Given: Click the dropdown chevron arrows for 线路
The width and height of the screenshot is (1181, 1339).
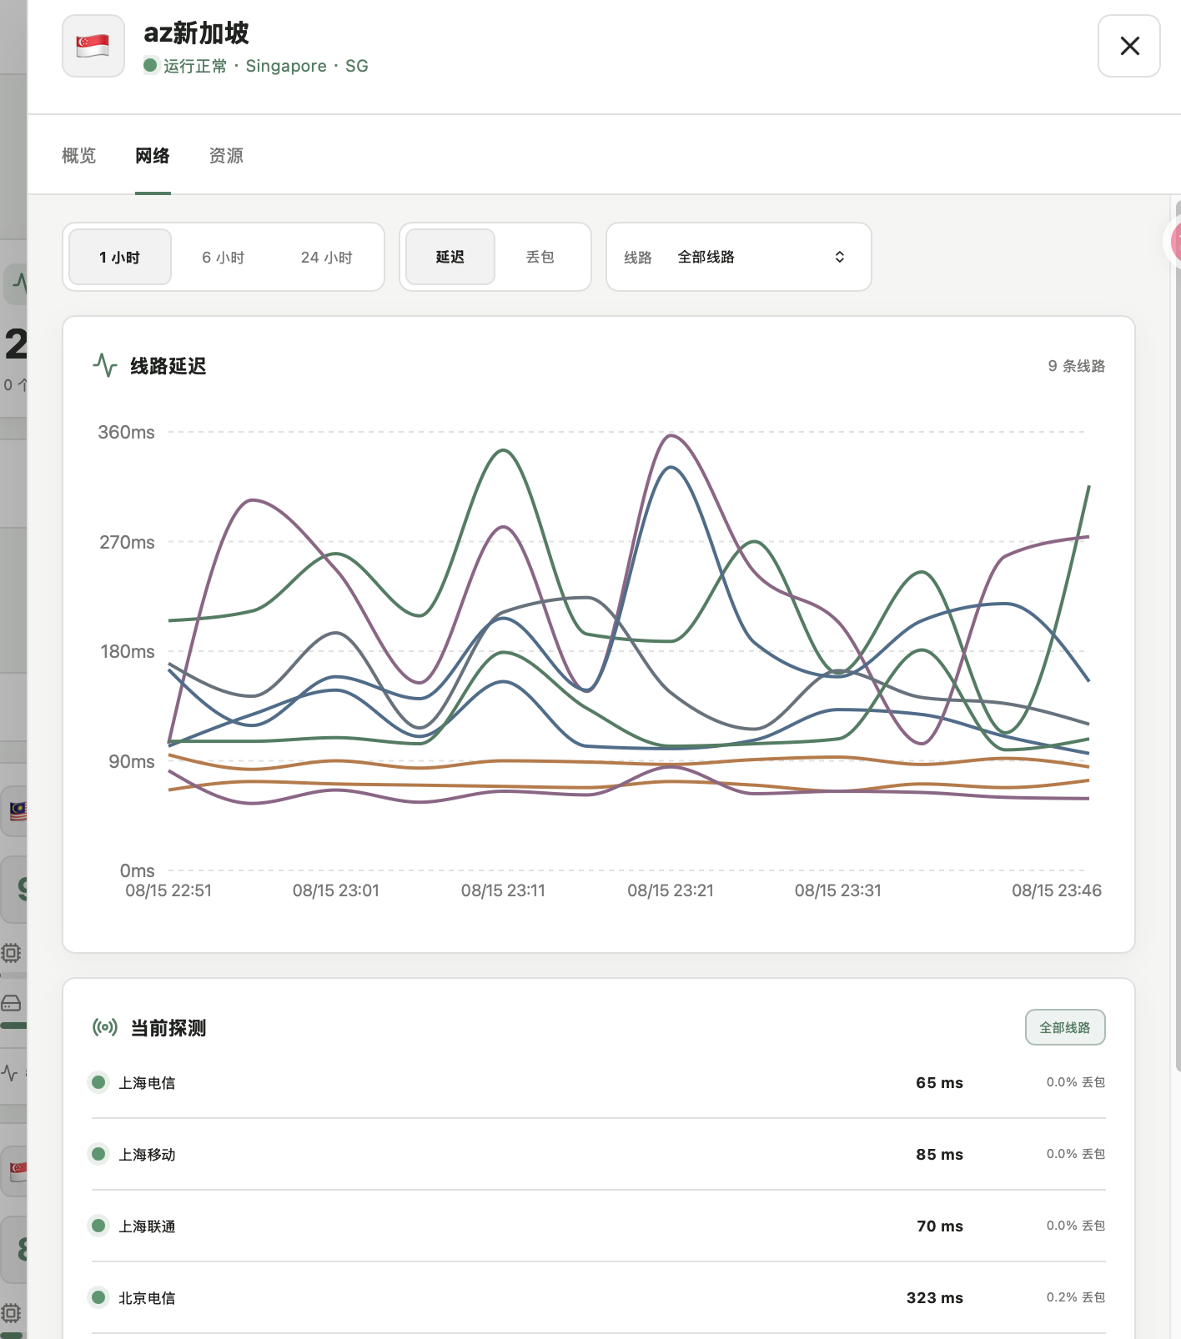Looking at the screenshot, I should click(840, 257).
